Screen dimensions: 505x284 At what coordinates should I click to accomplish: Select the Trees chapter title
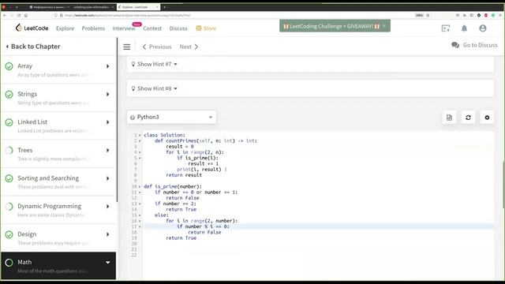pyautogui.click(x=24, y=150)
